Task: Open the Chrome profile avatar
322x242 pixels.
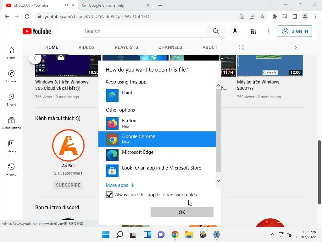Action: click(305, 16)
